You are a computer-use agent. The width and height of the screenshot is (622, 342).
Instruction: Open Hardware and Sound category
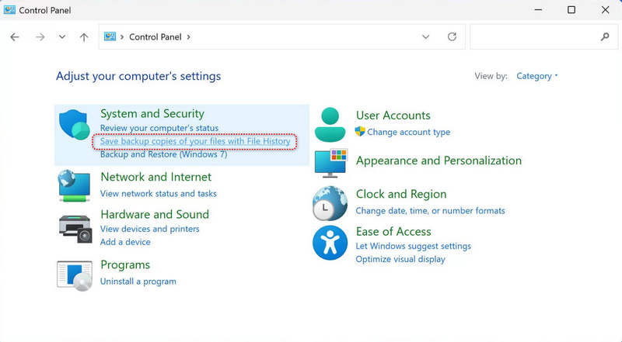click(x=155, y=214)
